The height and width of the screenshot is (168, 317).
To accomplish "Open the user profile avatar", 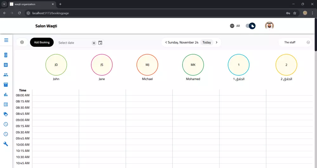I will point(269,26).
